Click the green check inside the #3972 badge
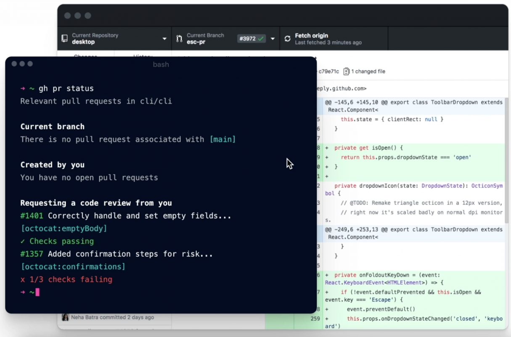 pyautogui.click(x=261, y=38)
